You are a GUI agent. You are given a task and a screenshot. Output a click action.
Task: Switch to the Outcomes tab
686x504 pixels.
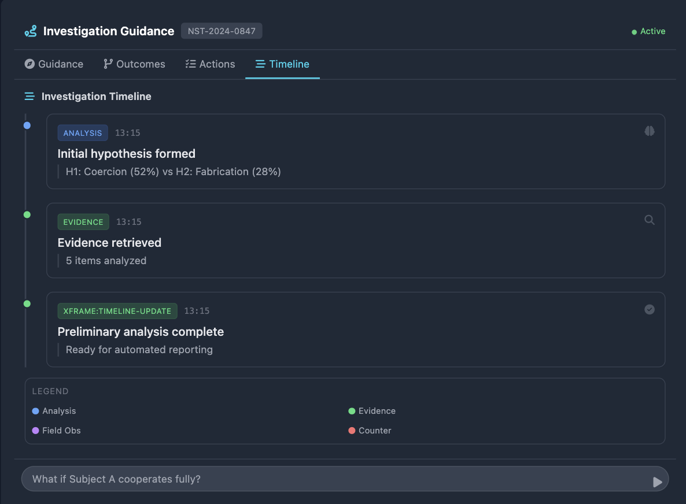click(134, 64)
